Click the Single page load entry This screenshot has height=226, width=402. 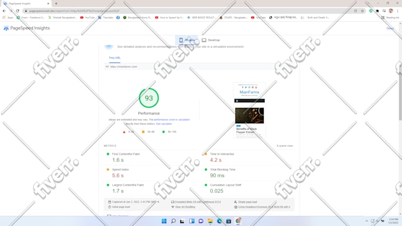245,202
